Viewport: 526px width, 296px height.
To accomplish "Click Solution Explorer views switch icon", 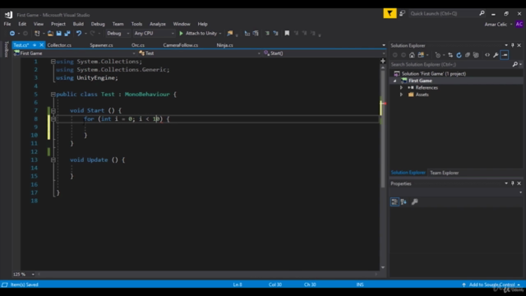I will click(421, 55).
